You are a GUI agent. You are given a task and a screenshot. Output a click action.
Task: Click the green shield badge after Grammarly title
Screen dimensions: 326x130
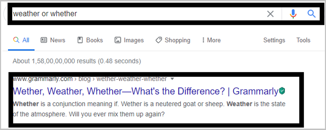pos(282,91)
